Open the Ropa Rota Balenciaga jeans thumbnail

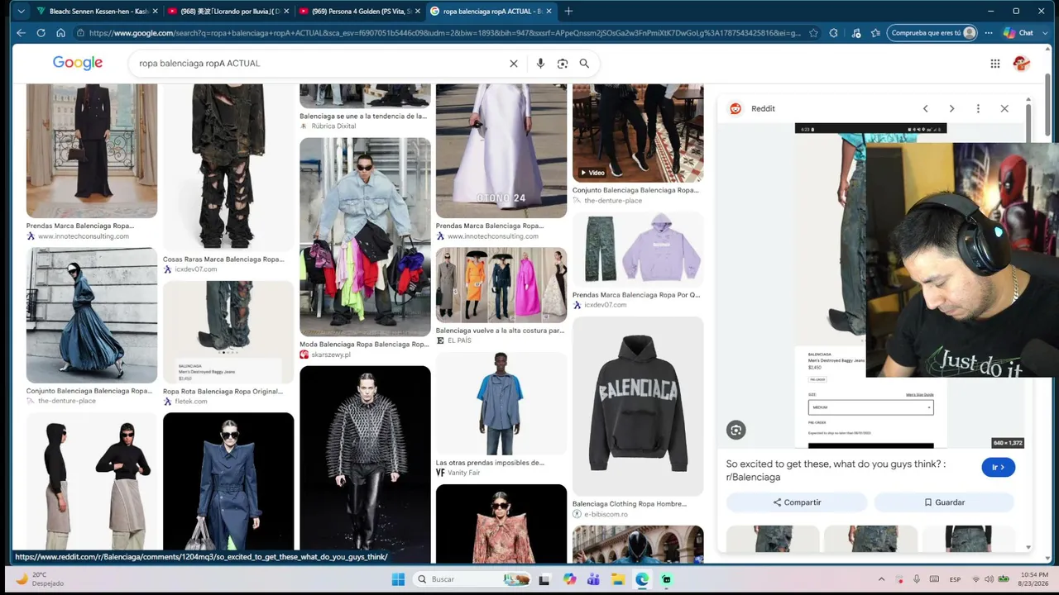click(x=228, y=332)
